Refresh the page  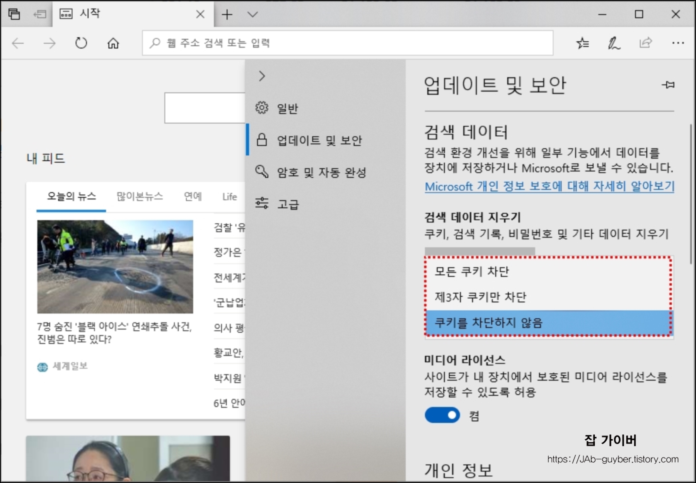(x=81, y=43)
